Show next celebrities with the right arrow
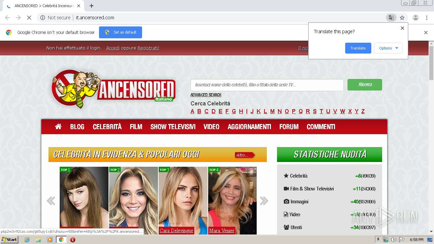 coord(264,201)
